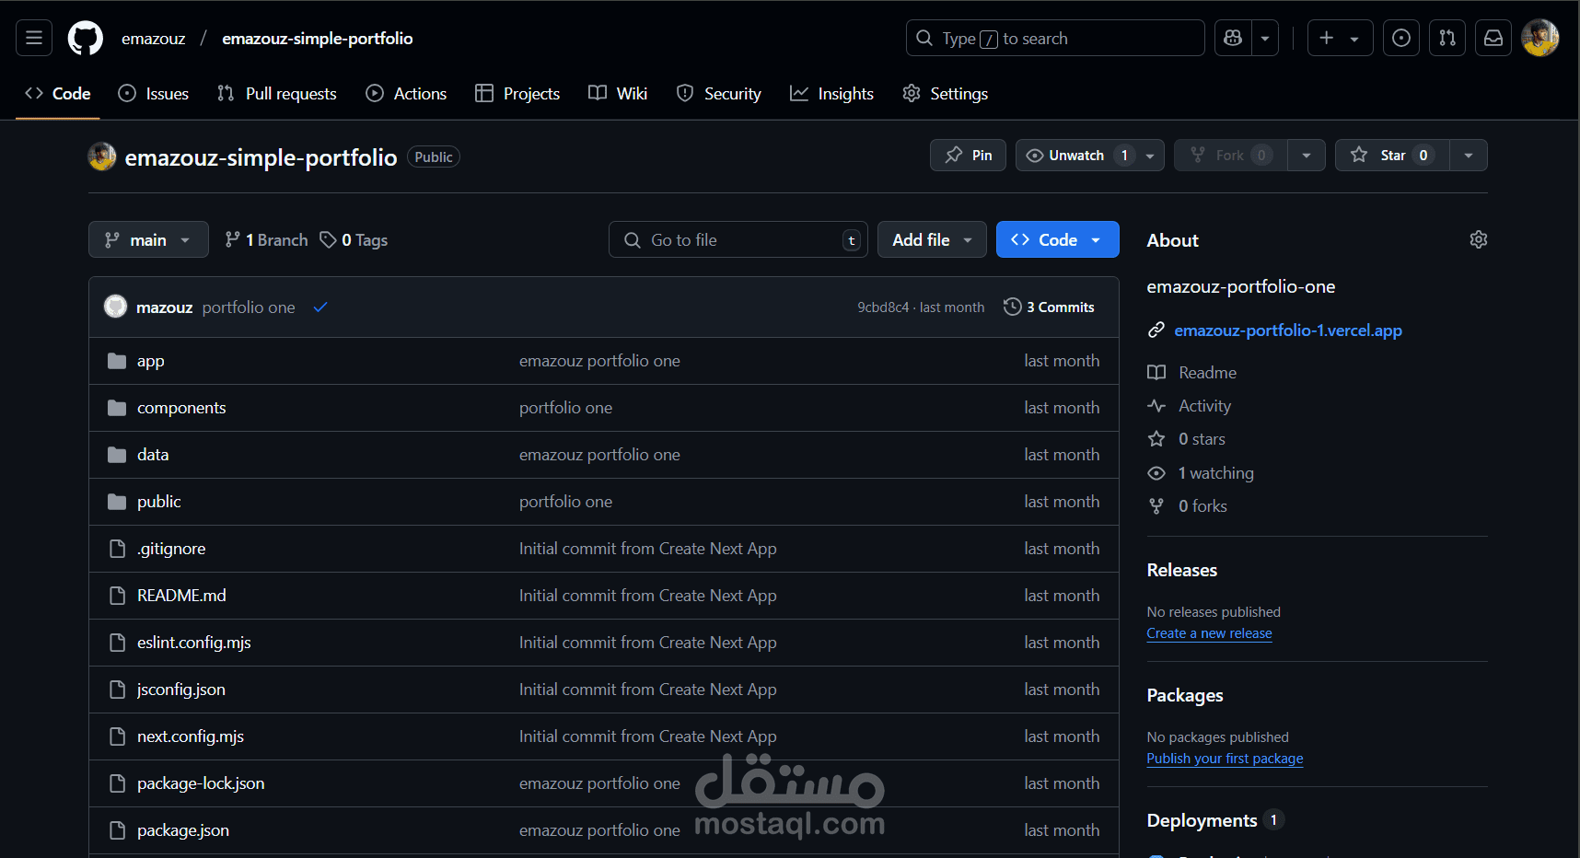
Task: Click the mazouz author avatar in commit bar
Action: pos(115,307)
